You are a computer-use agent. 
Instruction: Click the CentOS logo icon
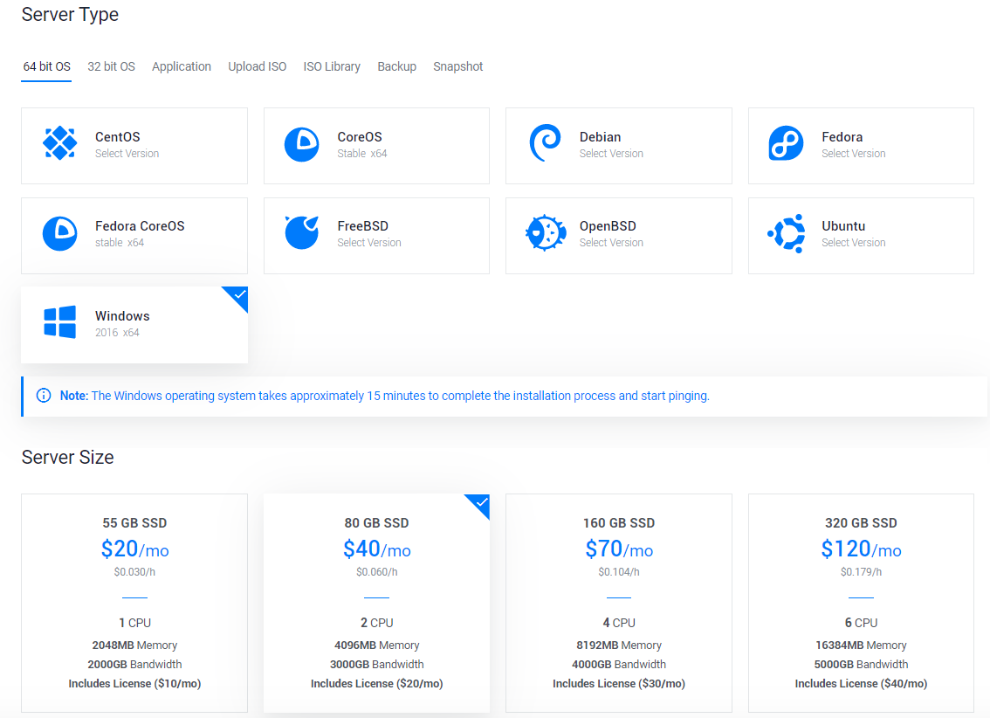pyautogui.click(x=60, y=142)
